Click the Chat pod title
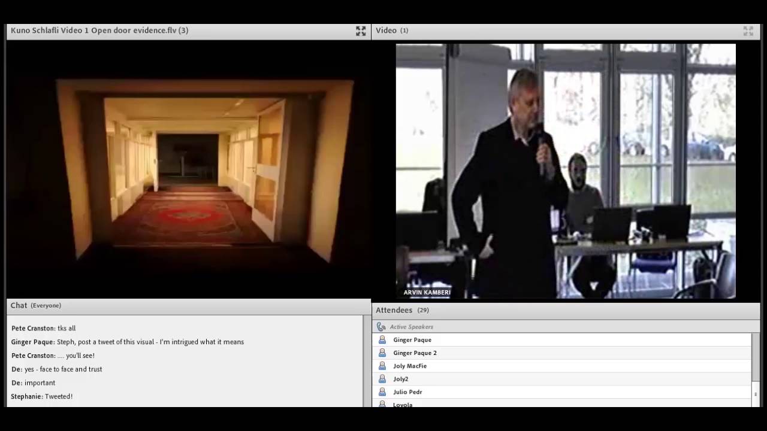The image size is (767, 431). pyautogui.click(x=19, y=305)
